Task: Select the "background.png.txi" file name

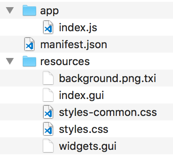Action: click(107, 78)
